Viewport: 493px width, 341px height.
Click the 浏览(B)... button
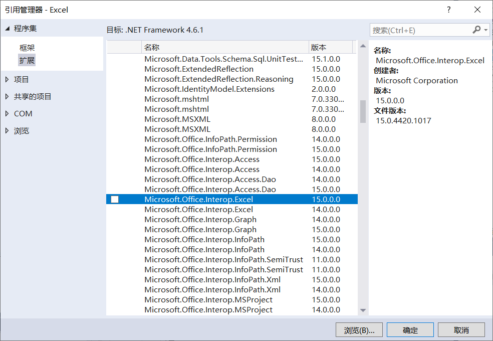[x=359, y=330]
